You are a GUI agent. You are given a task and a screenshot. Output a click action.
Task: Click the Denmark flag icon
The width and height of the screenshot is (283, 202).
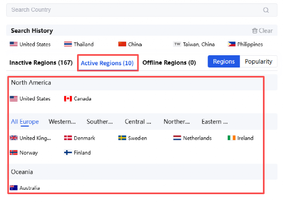click(x=68, y=138)
